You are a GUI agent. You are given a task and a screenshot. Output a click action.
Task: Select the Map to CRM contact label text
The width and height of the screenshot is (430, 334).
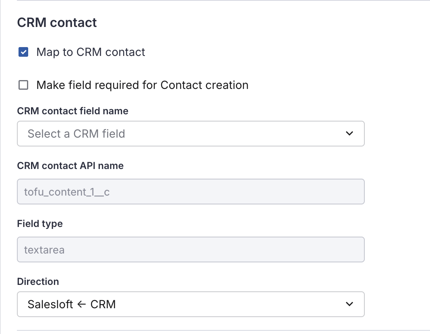tap(91, 52)
